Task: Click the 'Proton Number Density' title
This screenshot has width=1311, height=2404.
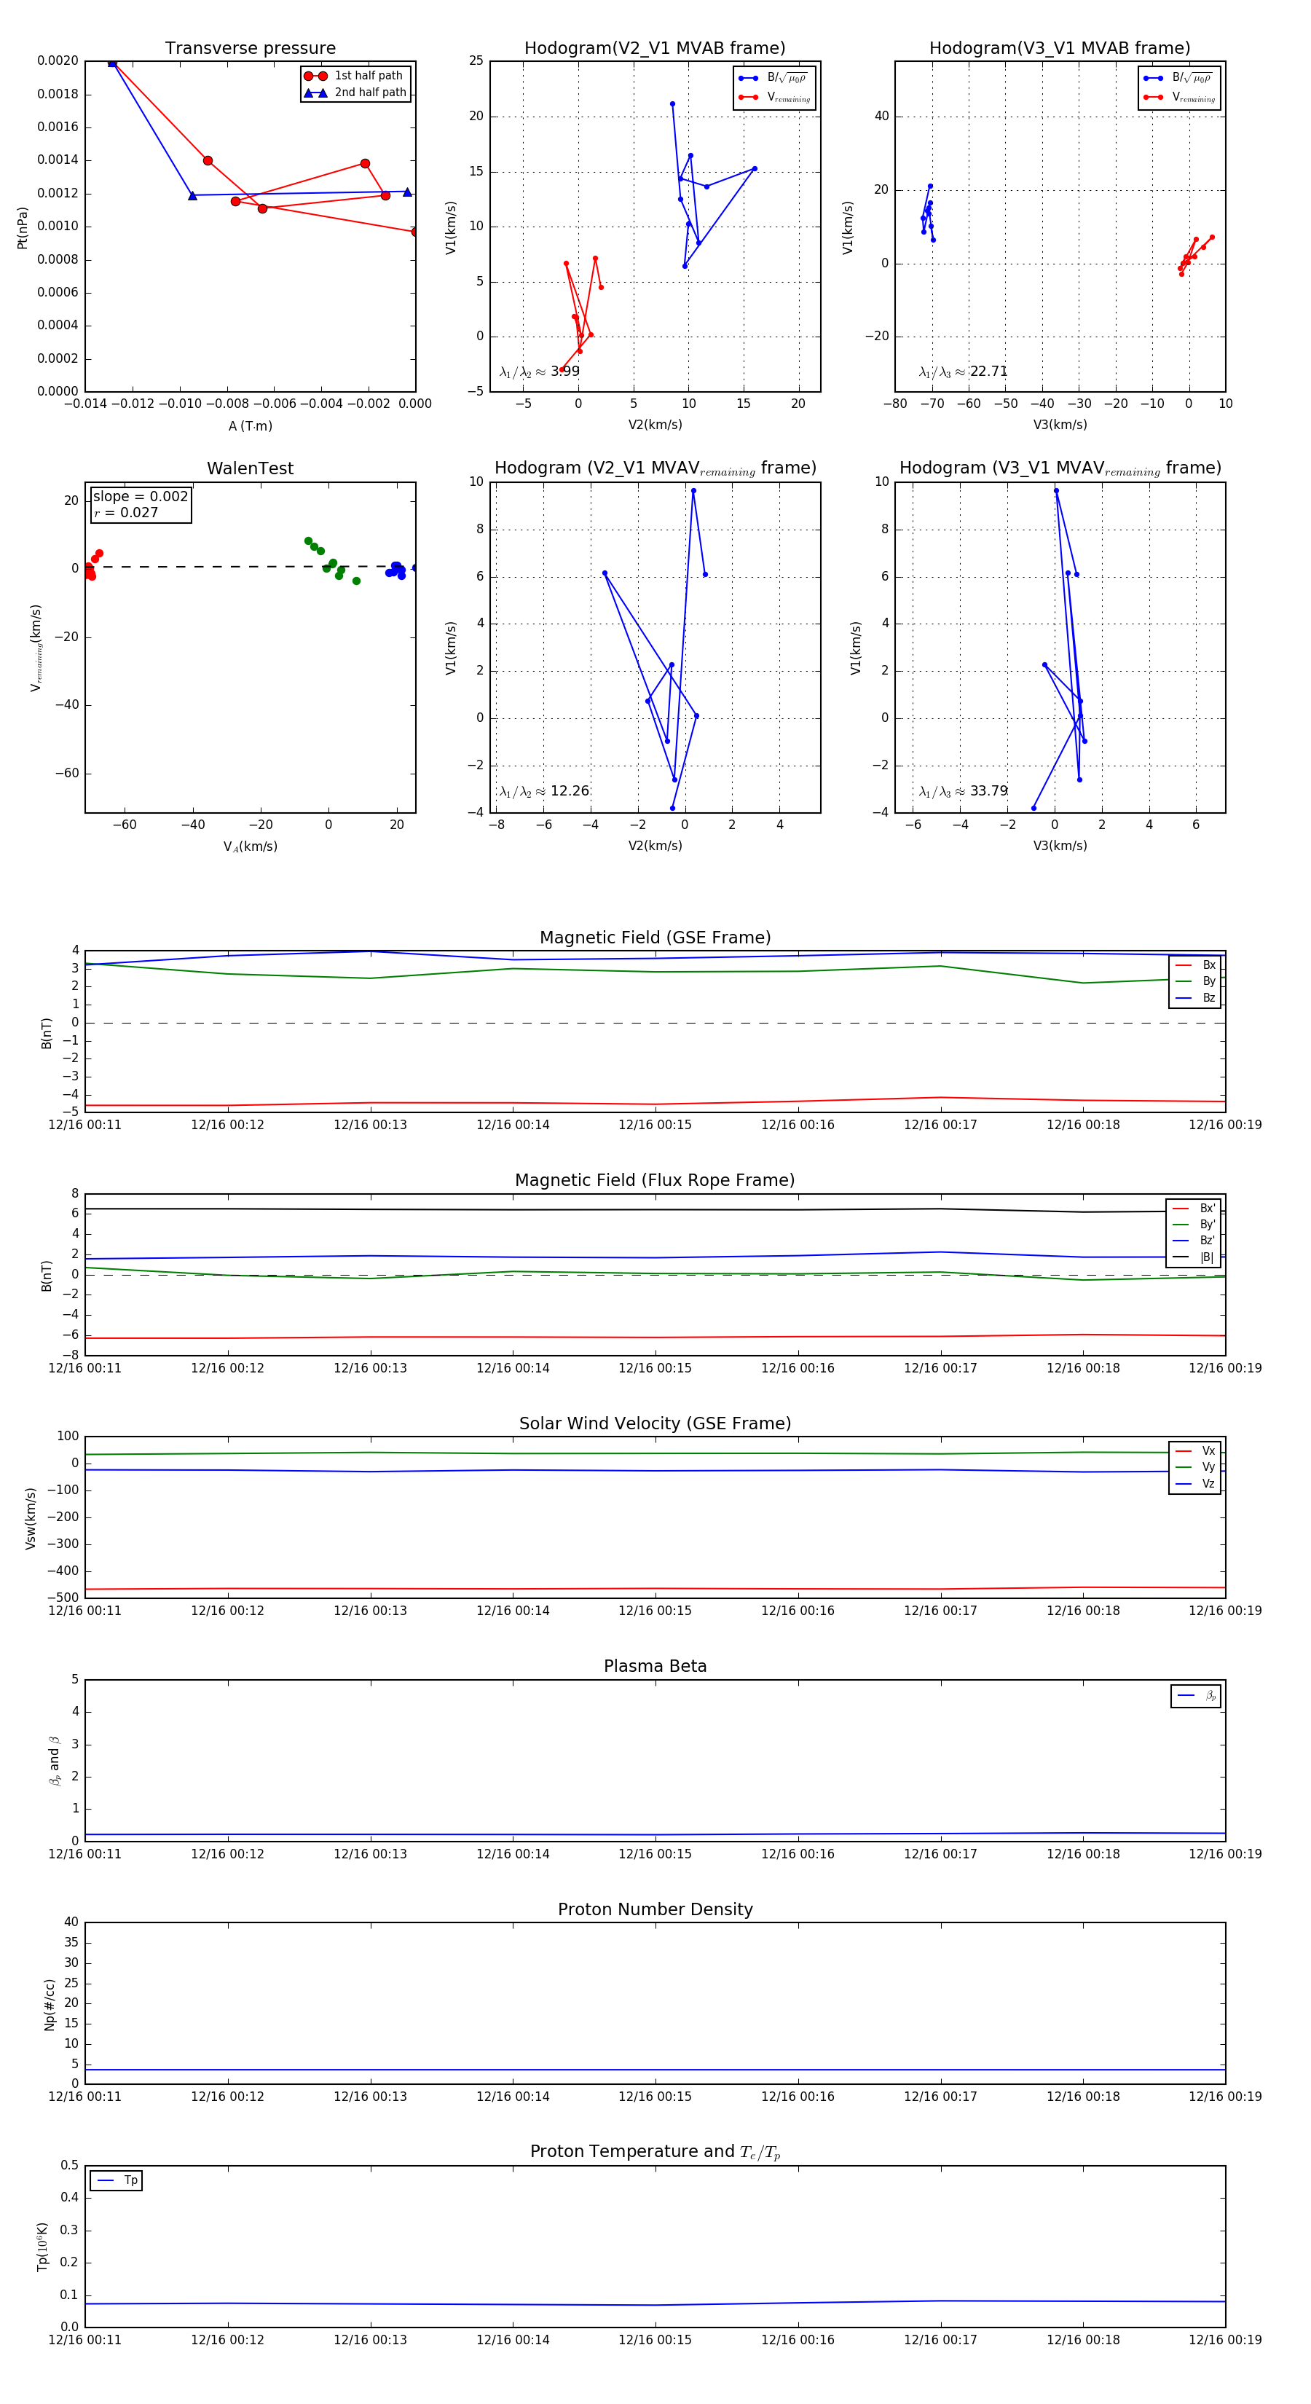Action: point(655,1909)
